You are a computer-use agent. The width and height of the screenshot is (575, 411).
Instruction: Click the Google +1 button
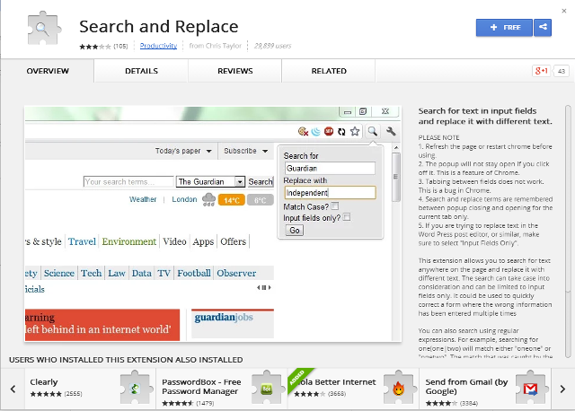pyautogui.click(x=541, y=71)
